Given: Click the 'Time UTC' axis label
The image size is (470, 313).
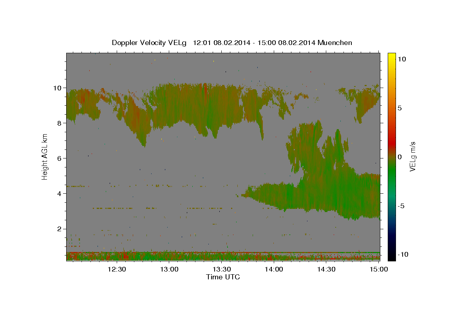Looking at the screenshot, I should 223,277.
